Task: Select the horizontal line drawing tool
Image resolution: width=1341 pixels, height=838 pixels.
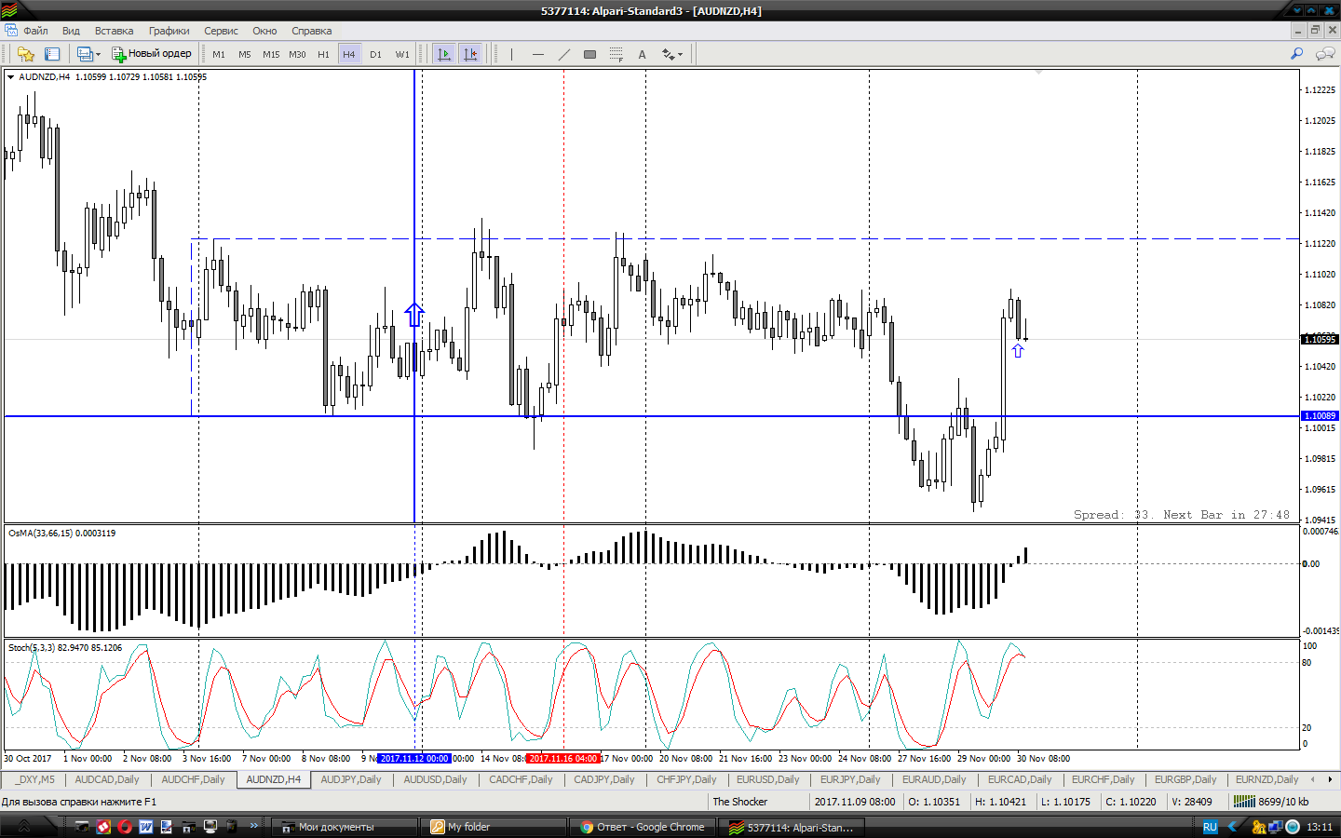Action: [537, 54]
